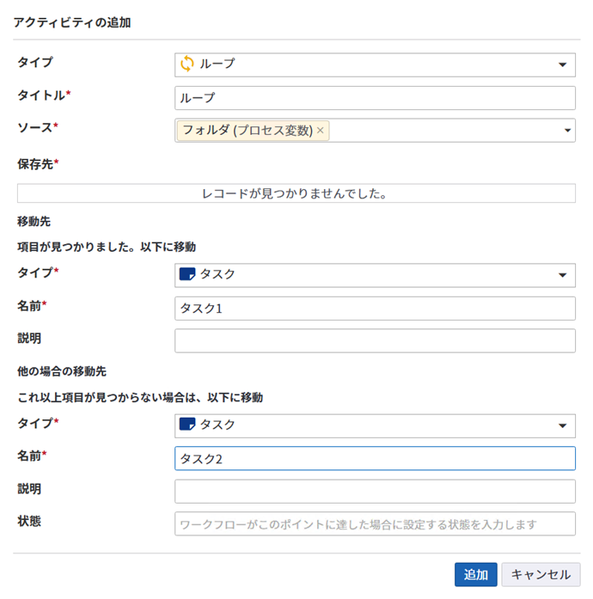Expand the タイプ dropdown under 項目が見つかりました
593x599 pixels.
[x=563, y=275]
